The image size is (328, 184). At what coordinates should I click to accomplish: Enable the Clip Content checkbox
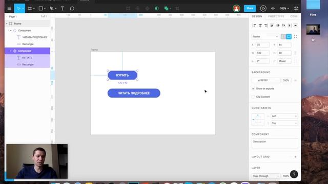[253, 97]
